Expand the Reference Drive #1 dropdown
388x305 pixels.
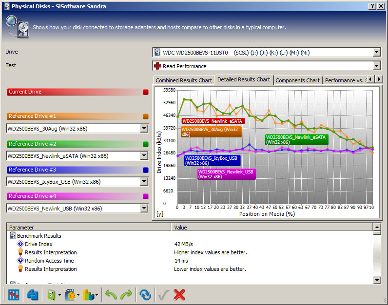pyautogui.click(x=144, y=128)
